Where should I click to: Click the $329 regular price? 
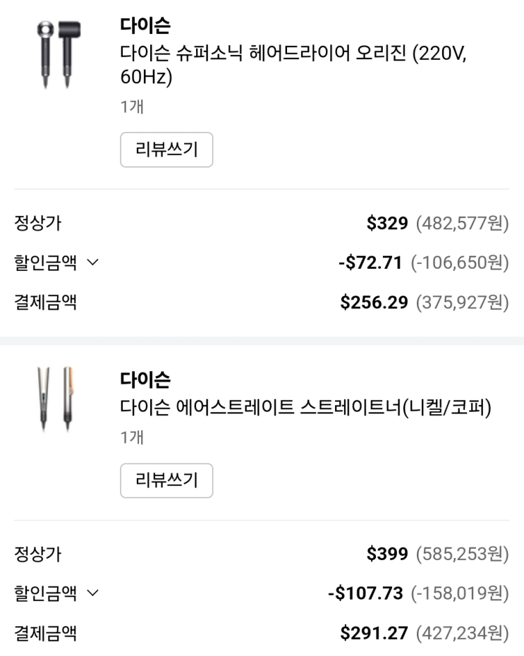click(387, 224)
